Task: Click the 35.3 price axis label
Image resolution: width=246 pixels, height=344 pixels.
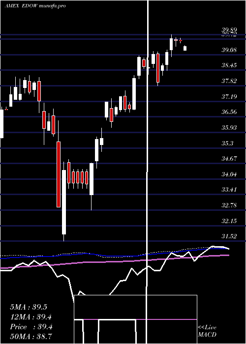Action: tap(227, 143)
